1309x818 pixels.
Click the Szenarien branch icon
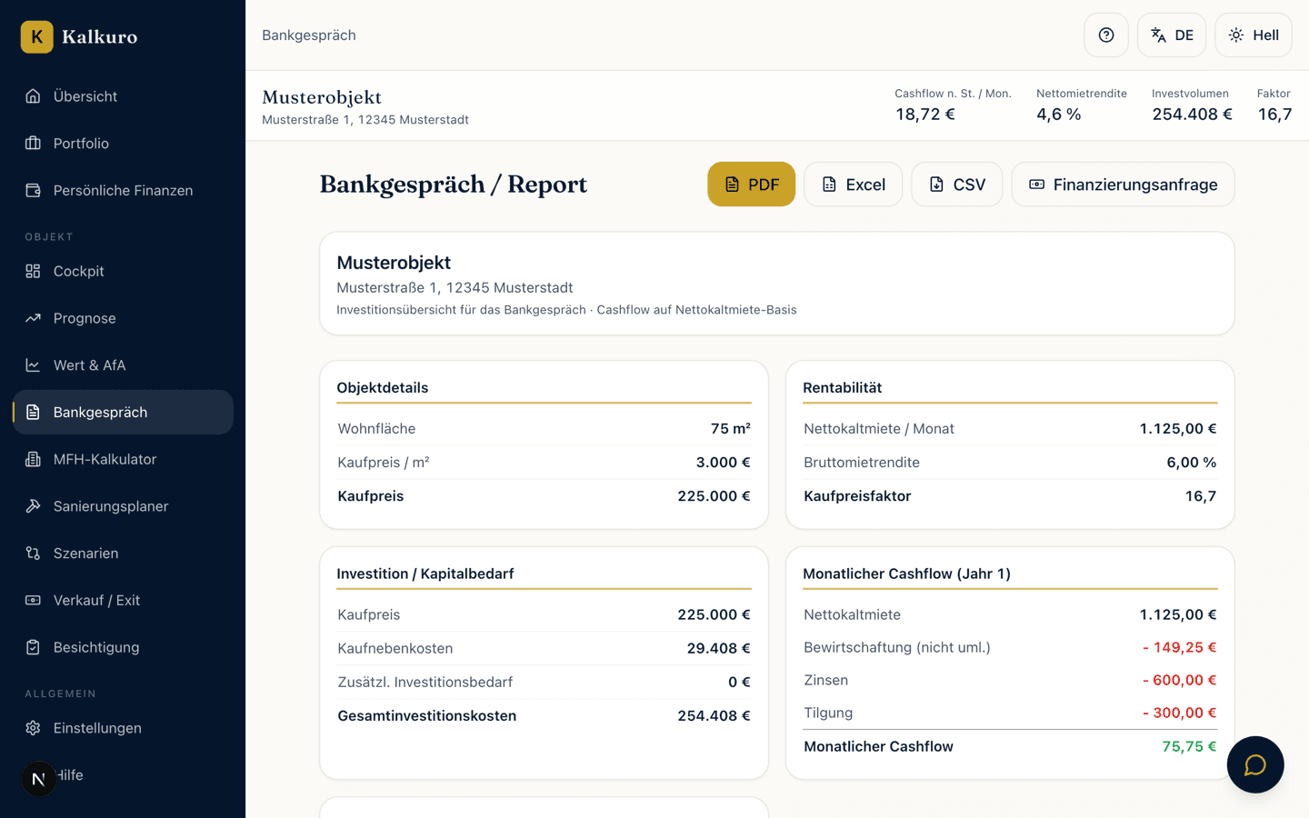(x=34, y=554)
